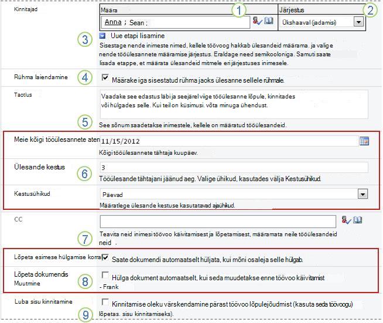This screenshot has width=383, height=323.
Task: Click the Kinnitajad label
Action: [x=26, y=9]
